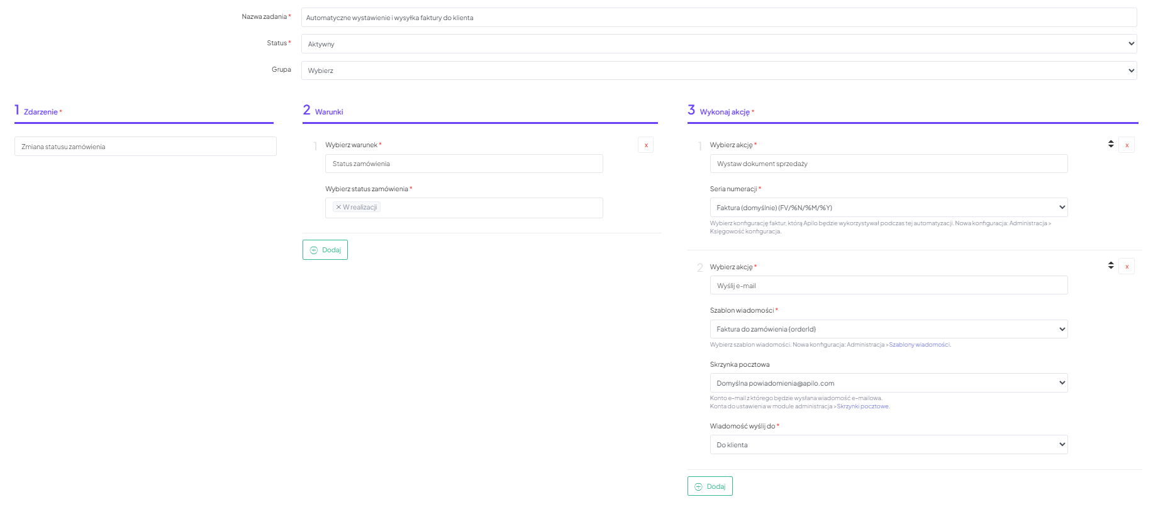Image resolution: width=1153 pixels, height=514 pixels.
Task: Open the Status dropdown
Action: 718,44
